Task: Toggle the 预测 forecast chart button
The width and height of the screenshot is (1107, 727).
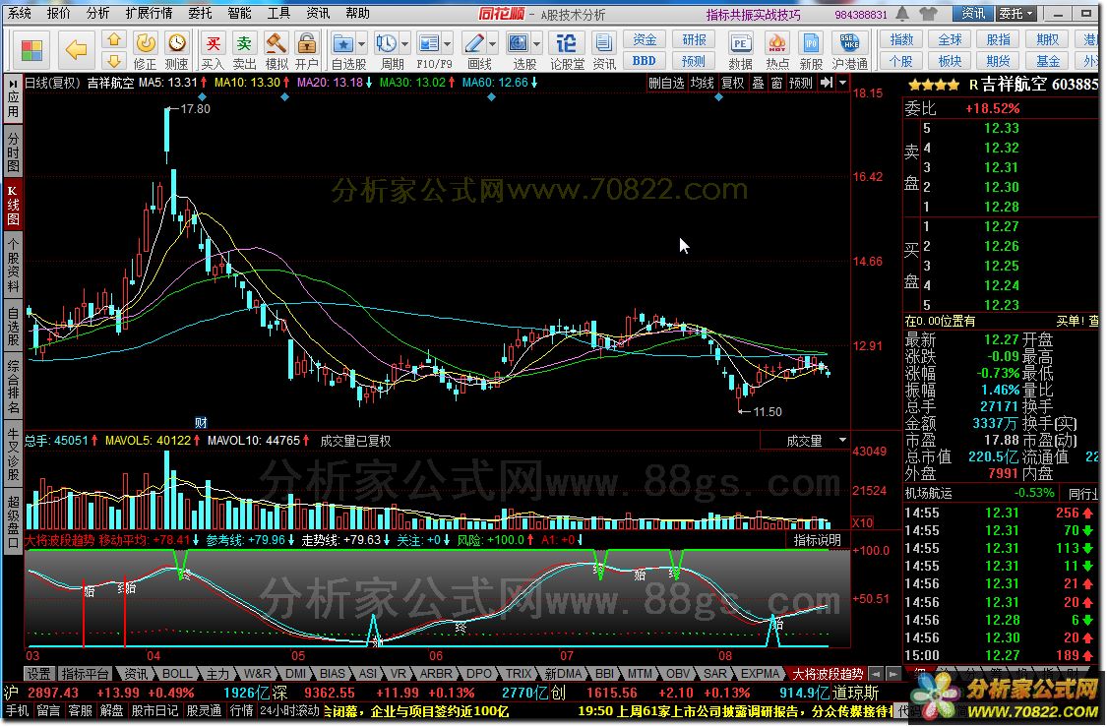Action: [x=801, y=84]
